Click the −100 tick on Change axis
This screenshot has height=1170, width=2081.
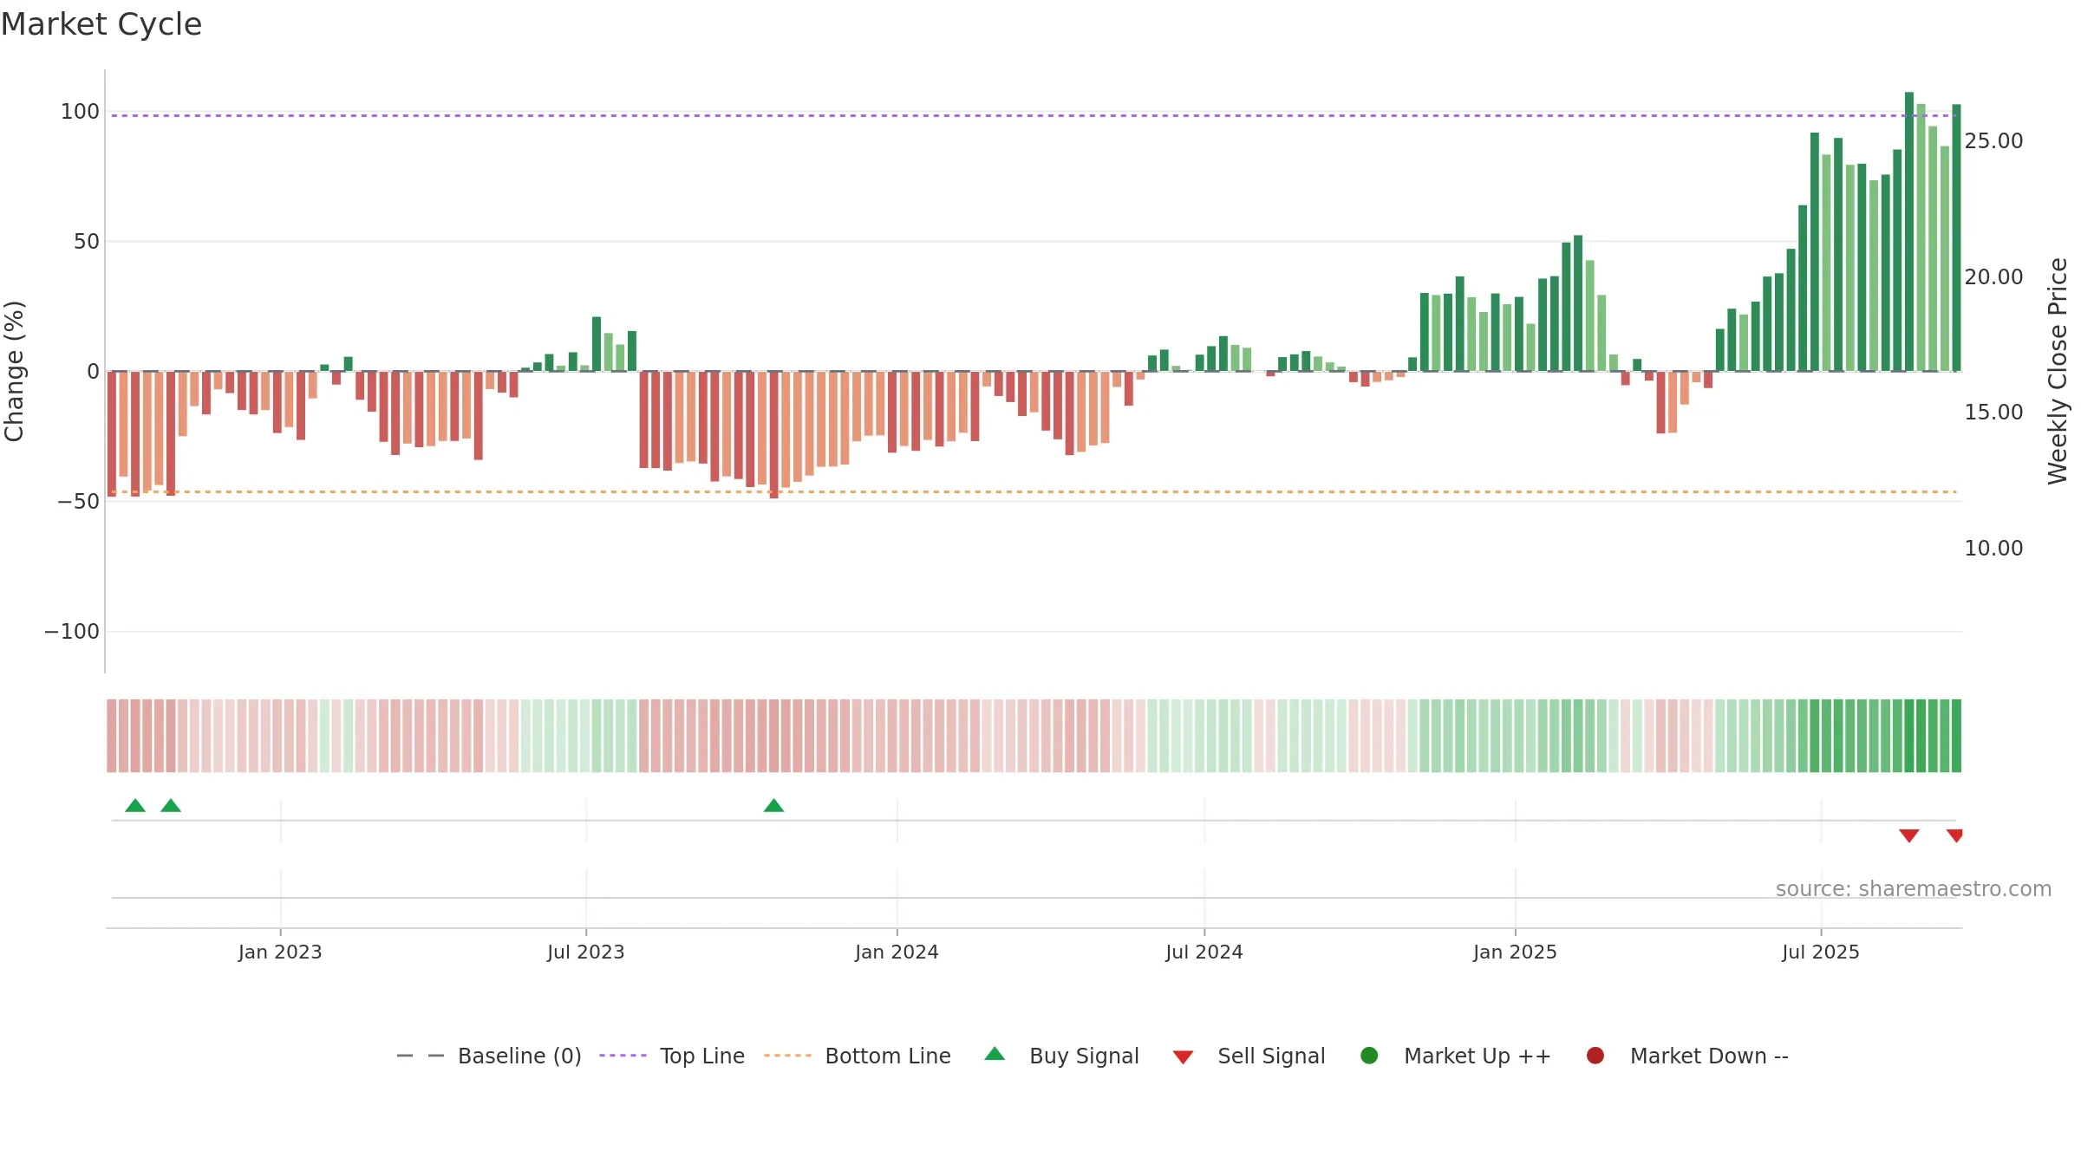72,631
